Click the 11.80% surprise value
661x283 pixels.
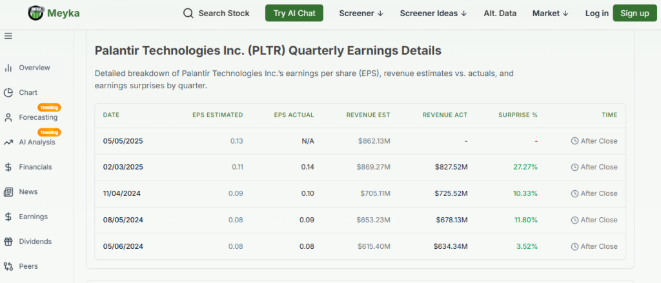point(525,220)
